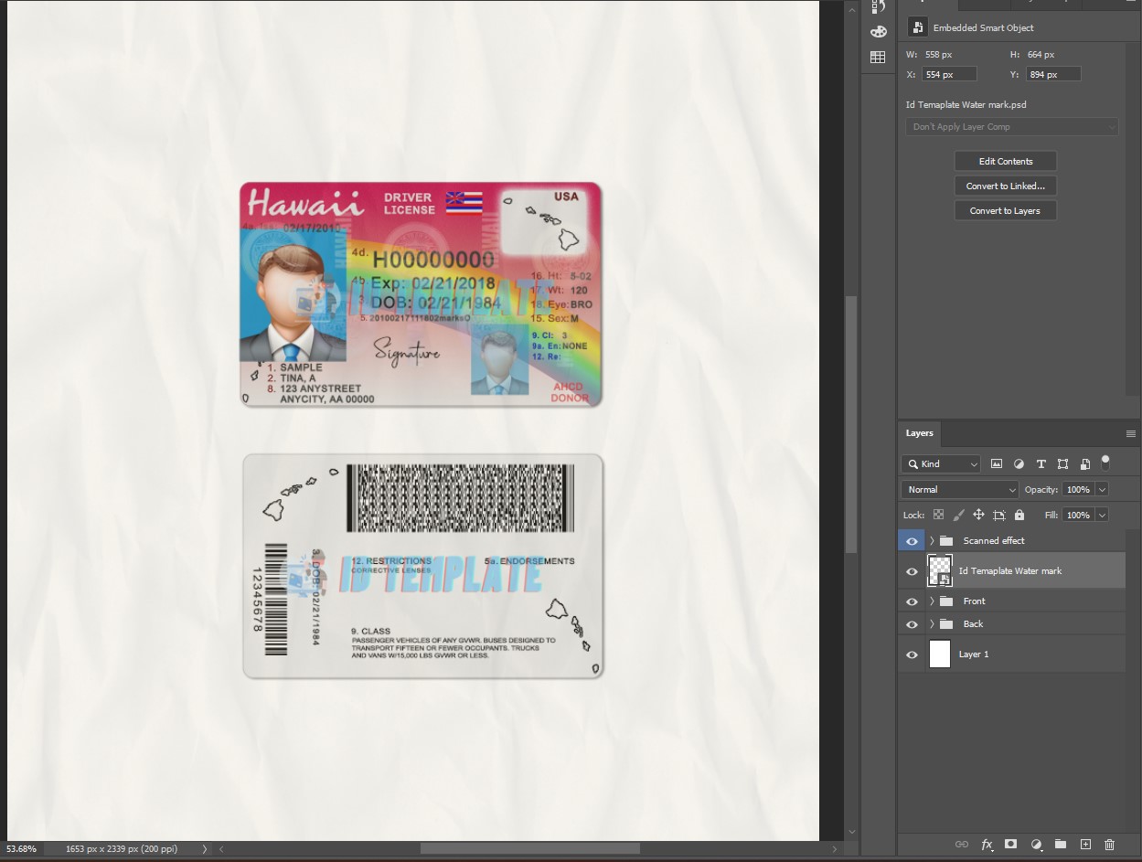Click the Id Temaplate Water mark thumbnail

pos(940,570)
